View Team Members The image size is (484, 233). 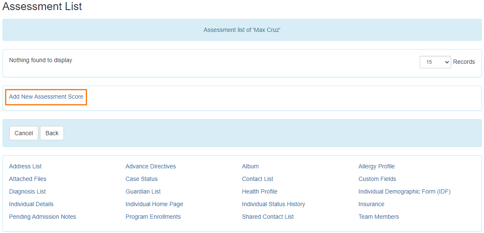pyautogui.click(x=378, y=217)
